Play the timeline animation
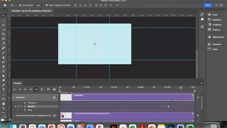Viewport: 227px width, 128px height. pyautogui.click(x=25, y=89)
